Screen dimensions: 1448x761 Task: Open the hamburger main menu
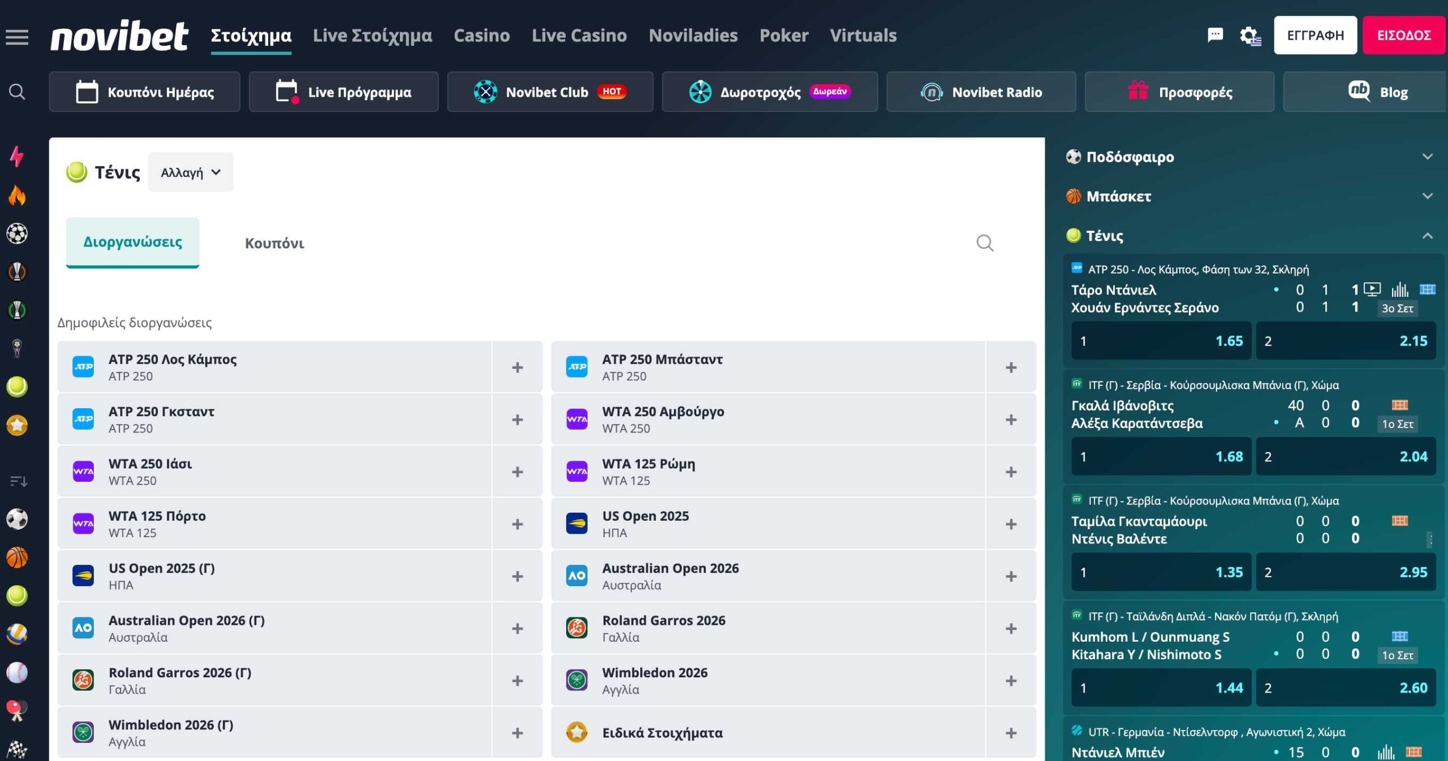tap(17, 37)
